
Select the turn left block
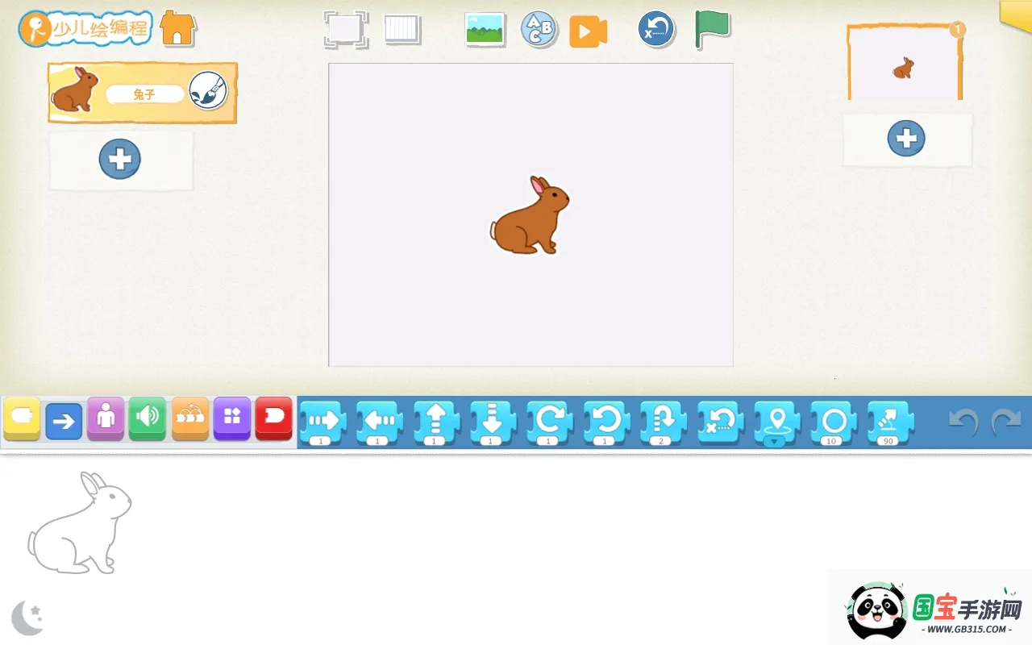[x=605, y=419]
